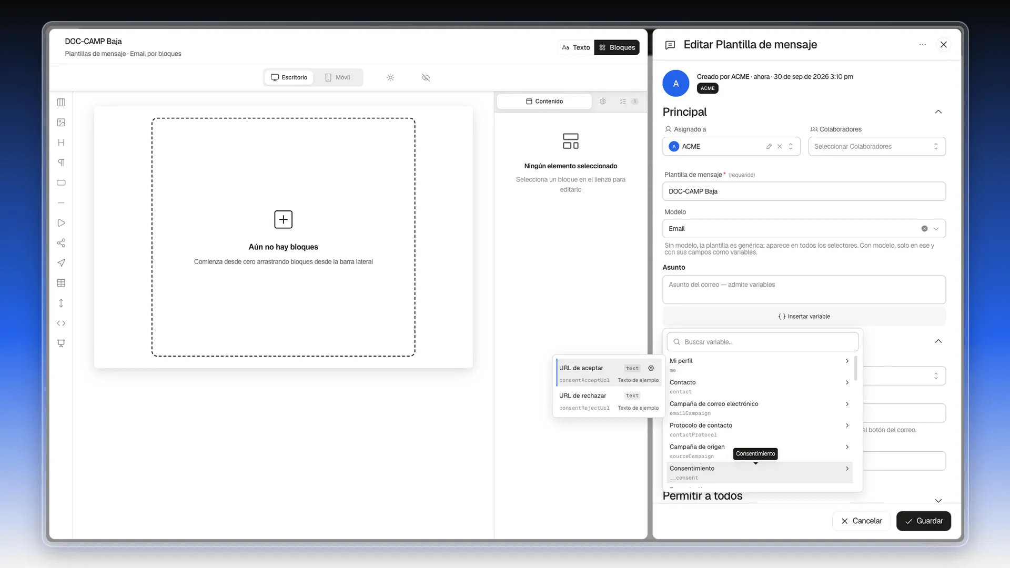Choose URL de rechazar variable
The image size is (1010, 568).
click(x=609, y=401)
